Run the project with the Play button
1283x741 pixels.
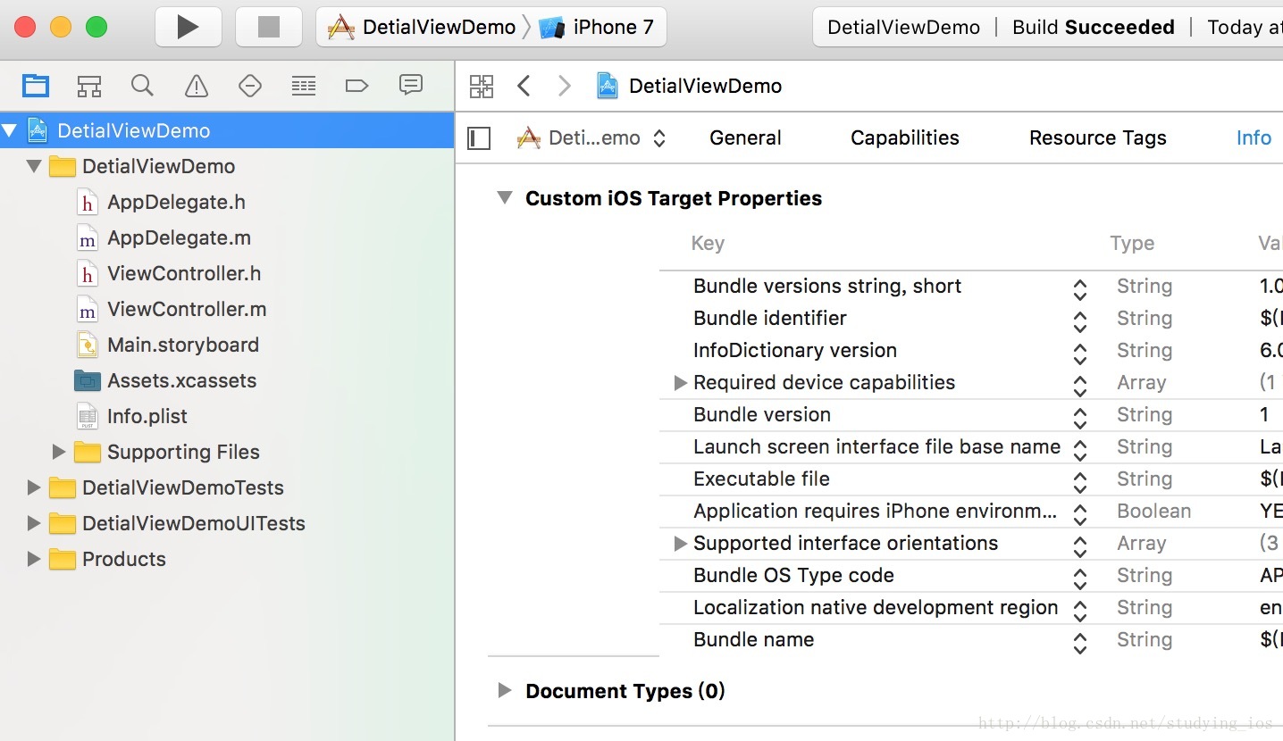pos(188,28)
